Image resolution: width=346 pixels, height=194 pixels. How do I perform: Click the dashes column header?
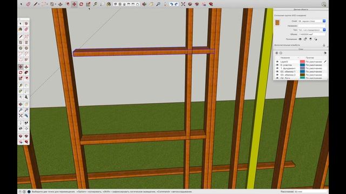[x=310, y=58]
